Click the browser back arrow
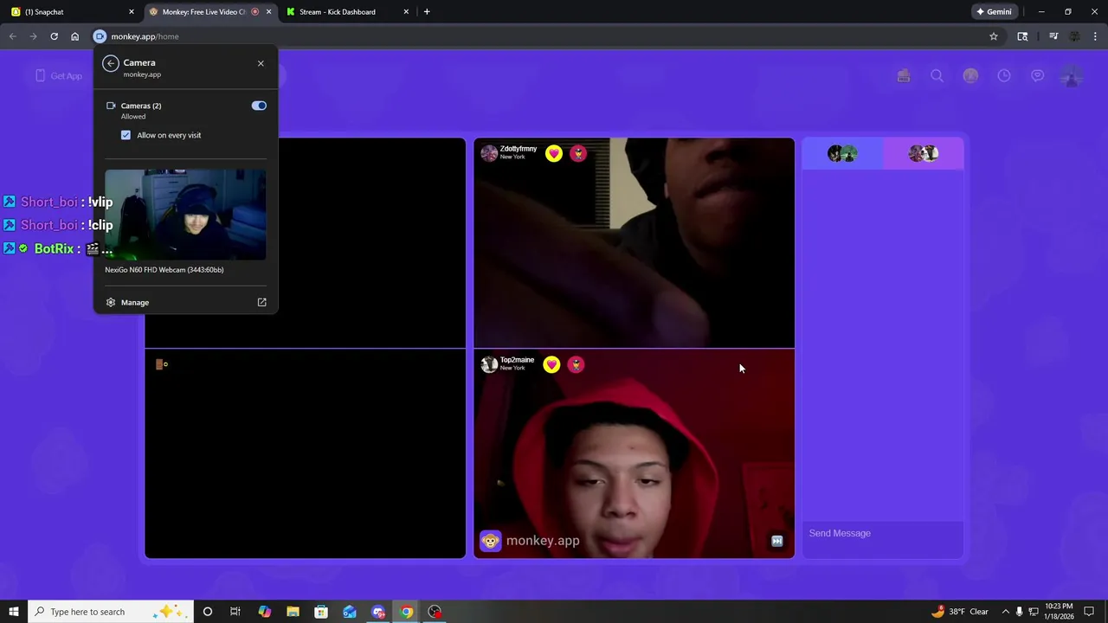1108x623 pixels. pos(12,36)
